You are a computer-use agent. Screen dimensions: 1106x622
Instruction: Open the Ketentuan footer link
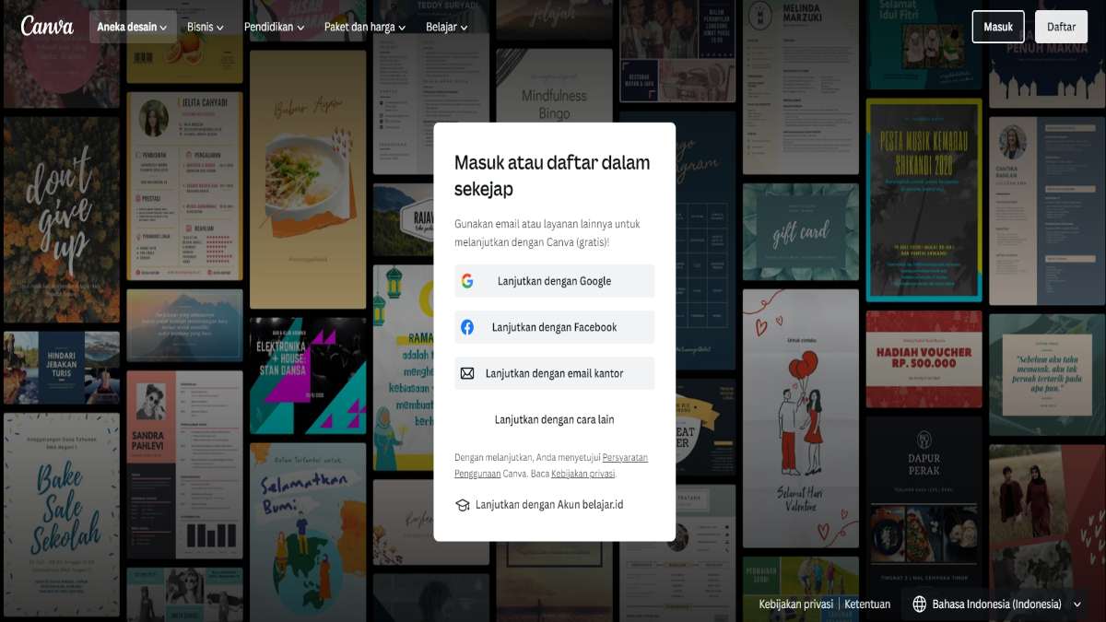tap(867, 604)
